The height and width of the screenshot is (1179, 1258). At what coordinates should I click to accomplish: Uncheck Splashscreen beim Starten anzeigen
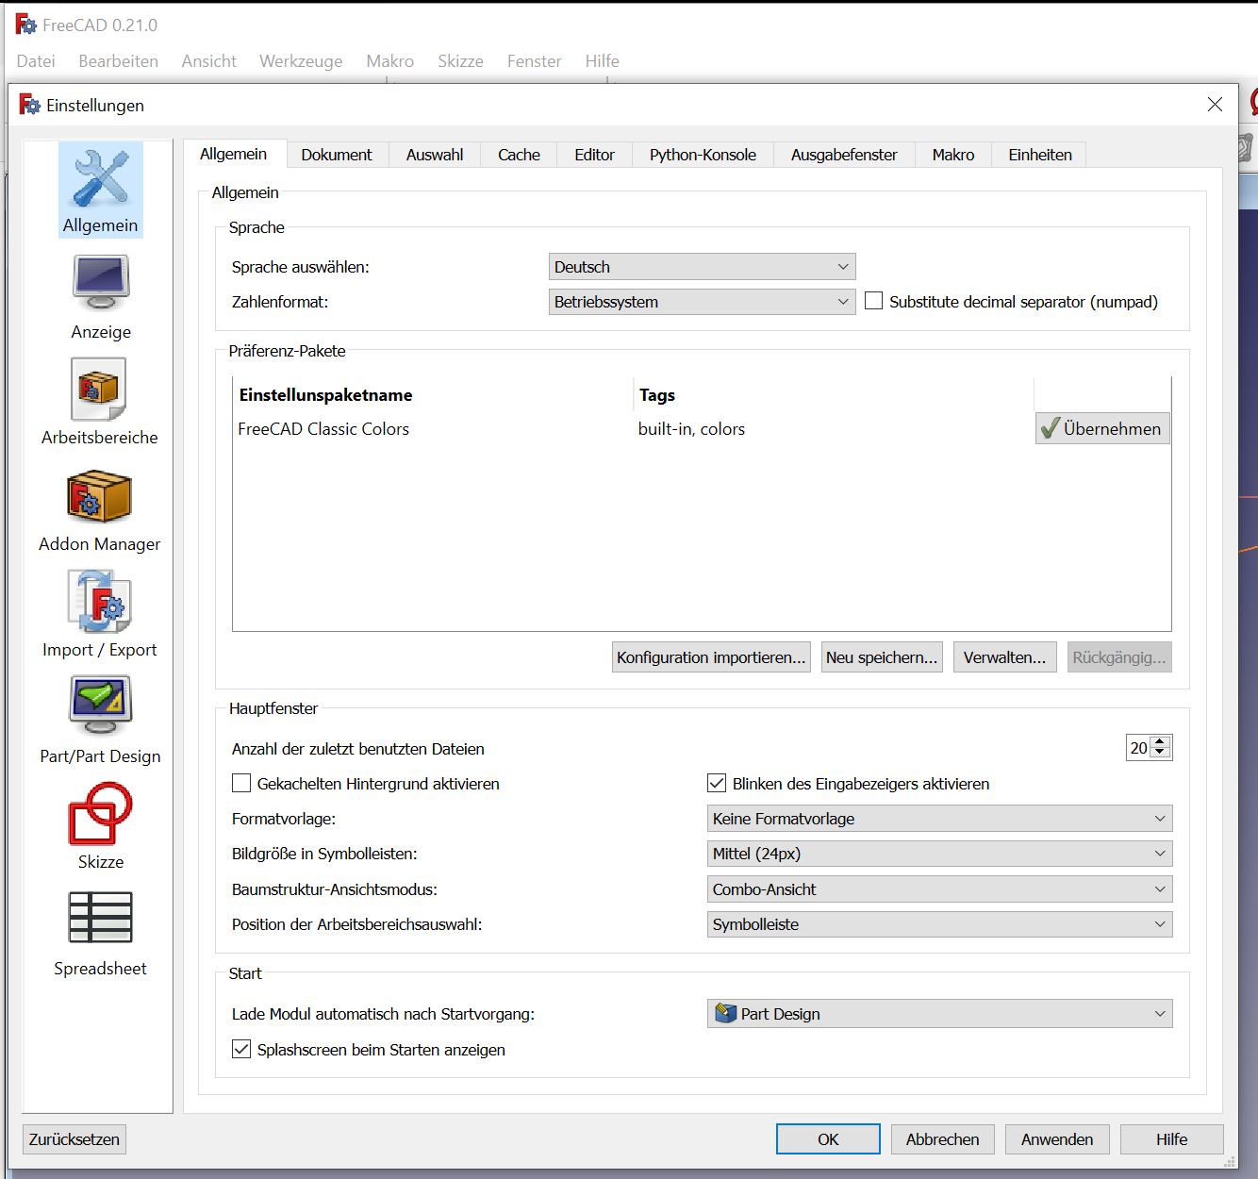(x=241, y=1049)
